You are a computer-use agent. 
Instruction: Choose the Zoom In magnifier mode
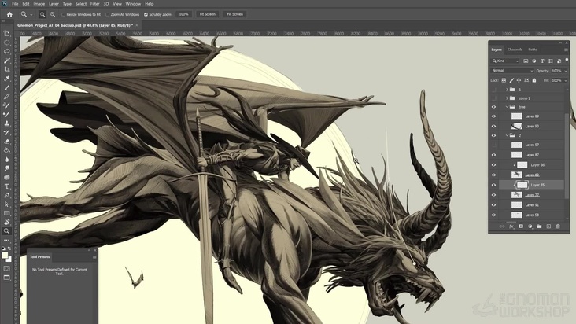coord(42,14)
